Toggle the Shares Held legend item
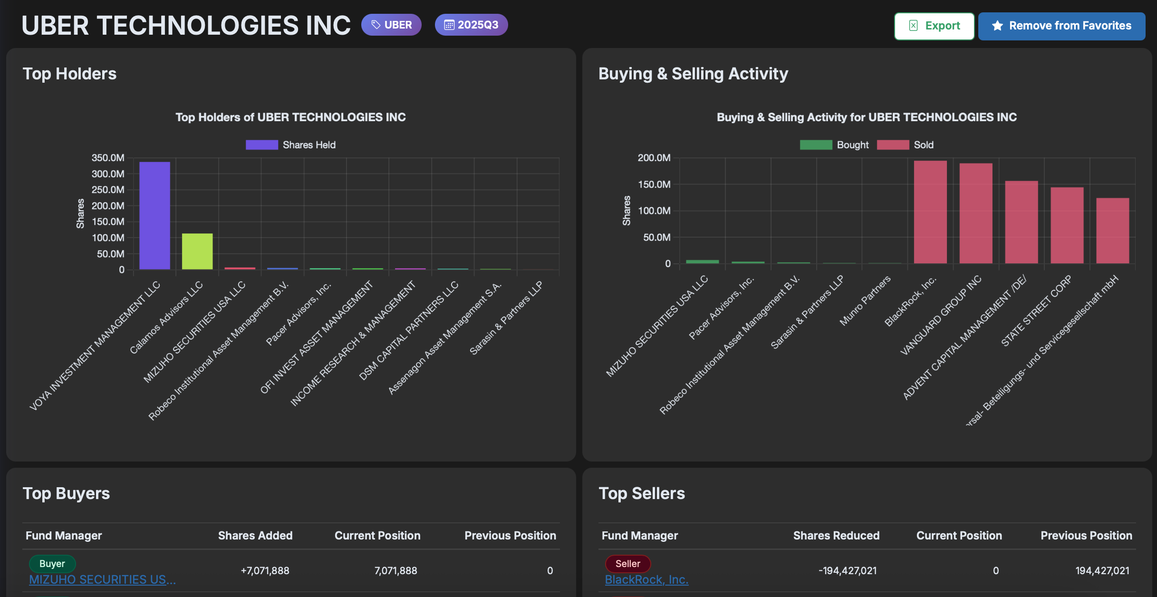This screenshot has height=597, width=1157. tap(309, 145)
